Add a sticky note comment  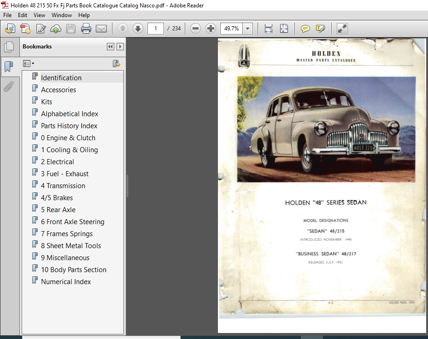coord(305,29)
